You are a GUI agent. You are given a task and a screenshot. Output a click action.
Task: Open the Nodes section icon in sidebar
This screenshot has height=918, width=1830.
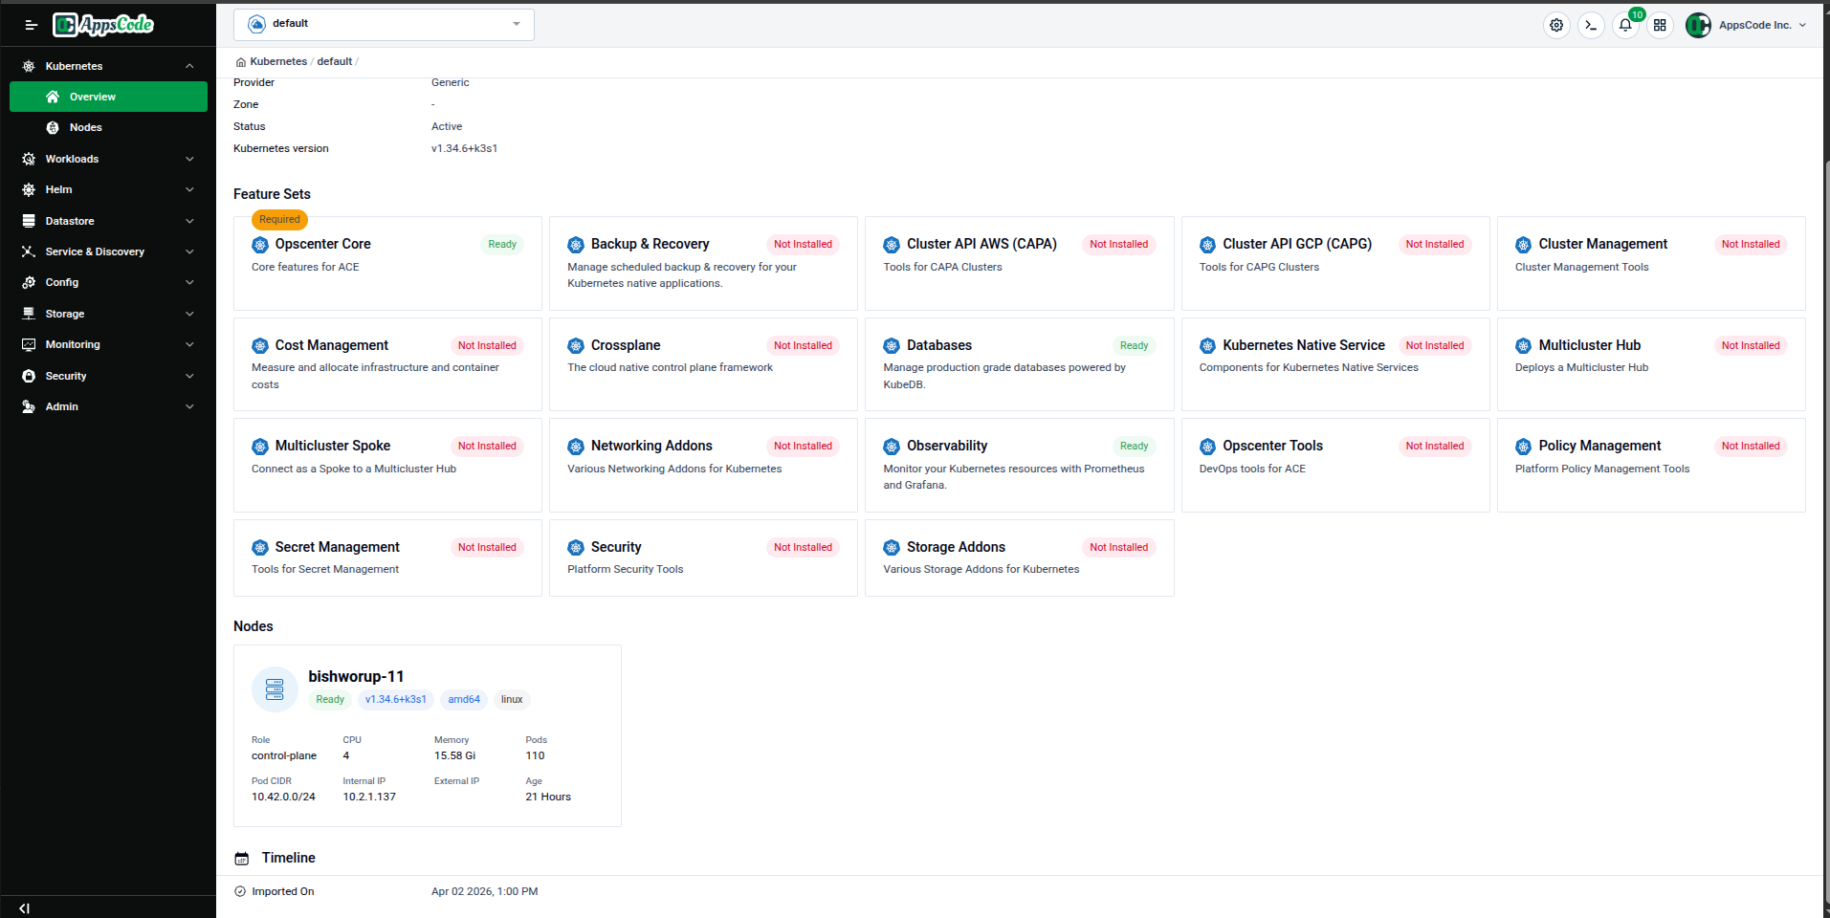coord(55,127)
